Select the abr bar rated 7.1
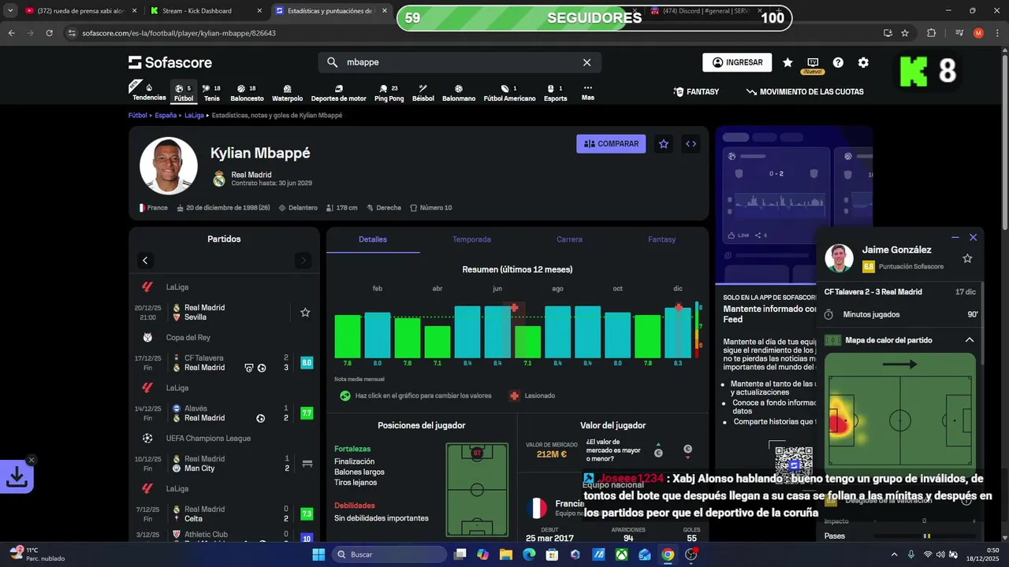 click(437, 343)
